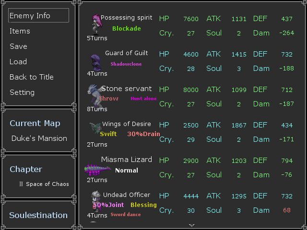Select the Miasma Lizard sprite
Image resolution: width=307 pixels, height=230 pixels.
pos(98,169)
